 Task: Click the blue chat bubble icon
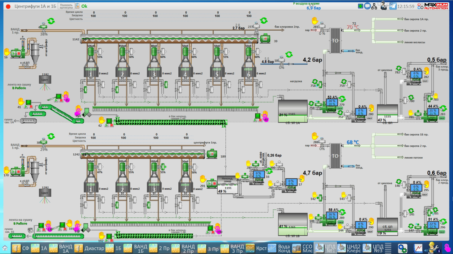tap(367, 6)
